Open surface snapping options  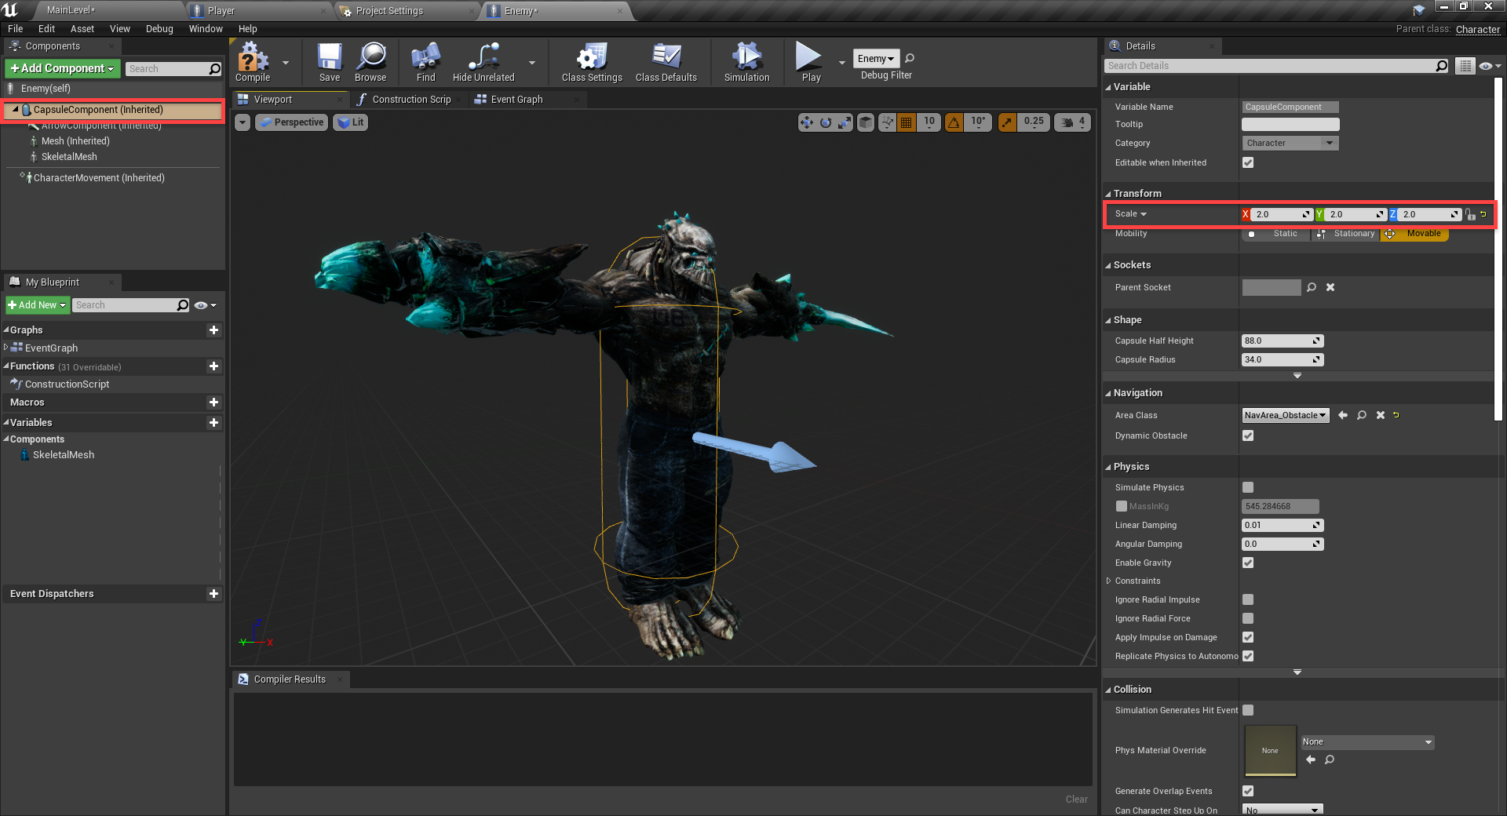(888, 122)
